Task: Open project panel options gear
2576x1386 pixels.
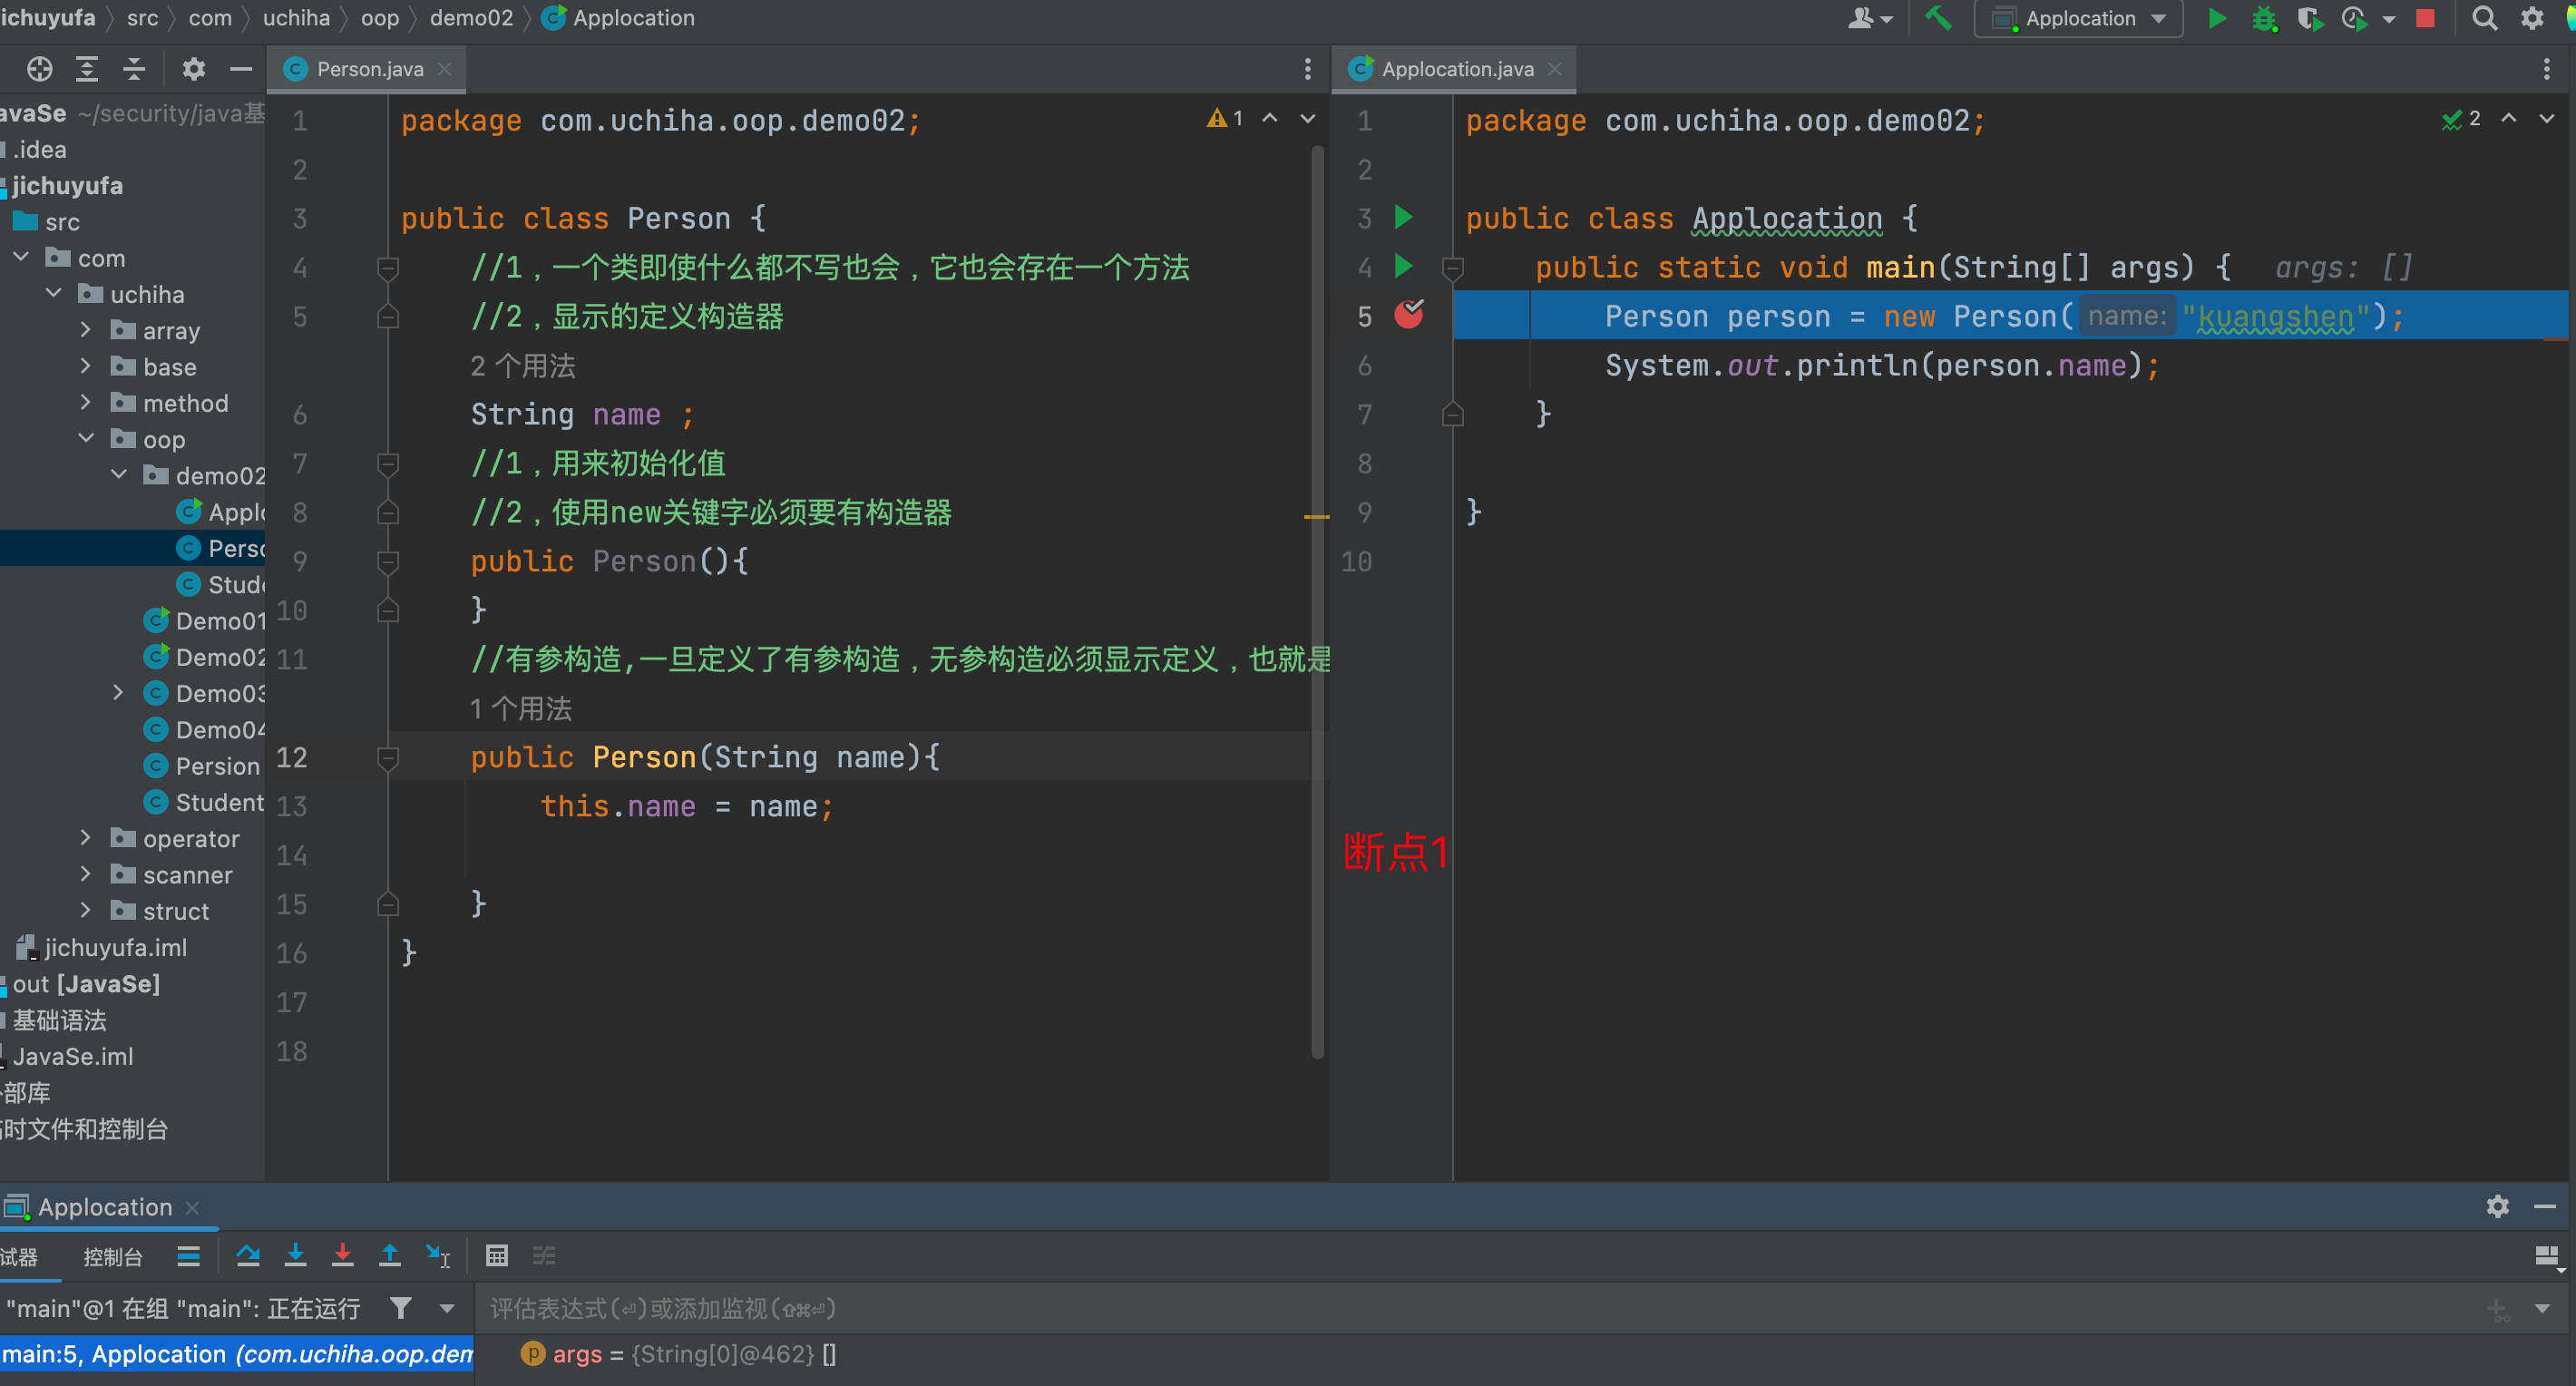Action: click(193, 69)
